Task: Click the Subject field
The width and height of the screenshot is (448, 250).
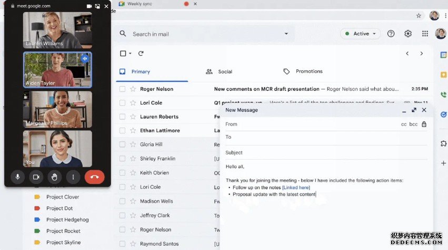Action: pos(326,152)
